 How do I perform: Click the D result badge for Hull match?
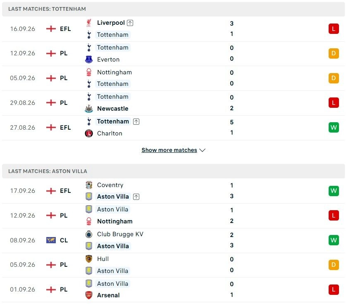334,265
